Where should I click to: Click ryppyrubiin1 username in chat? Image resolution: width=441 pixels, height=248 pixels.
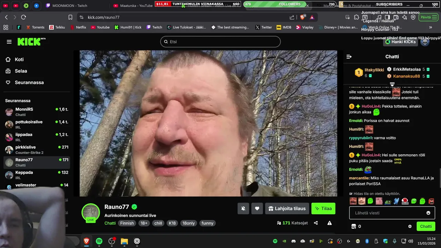361,138
